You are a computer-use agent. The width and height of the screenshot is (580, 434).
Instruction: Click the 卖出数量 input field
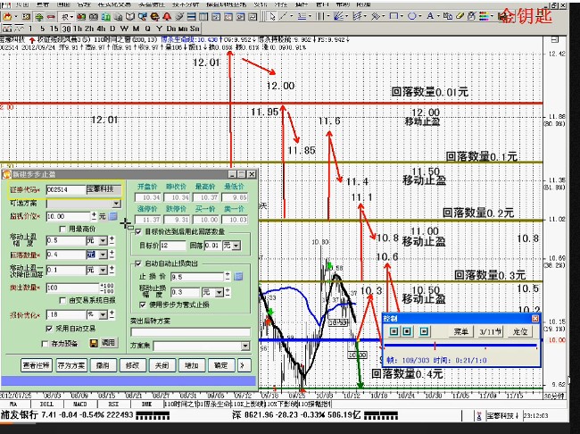73,288
